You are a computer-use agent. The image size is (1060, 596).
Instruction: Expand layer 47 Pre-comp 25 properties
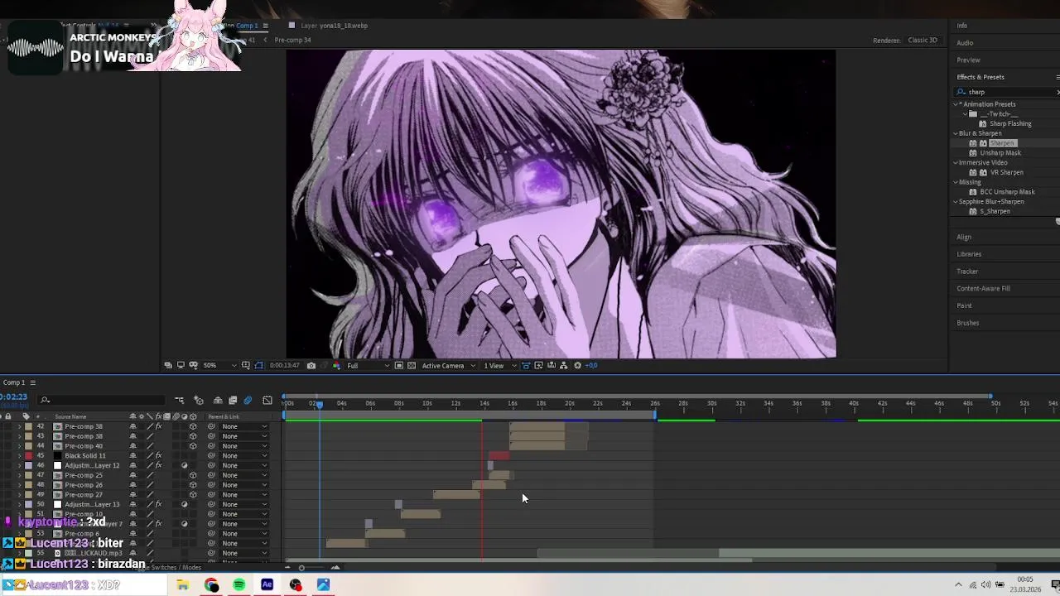click(19, 475)
